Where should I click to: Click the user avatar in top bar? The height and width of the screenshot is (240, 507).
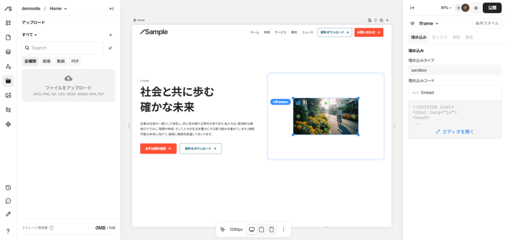click(x=465, y=8)
